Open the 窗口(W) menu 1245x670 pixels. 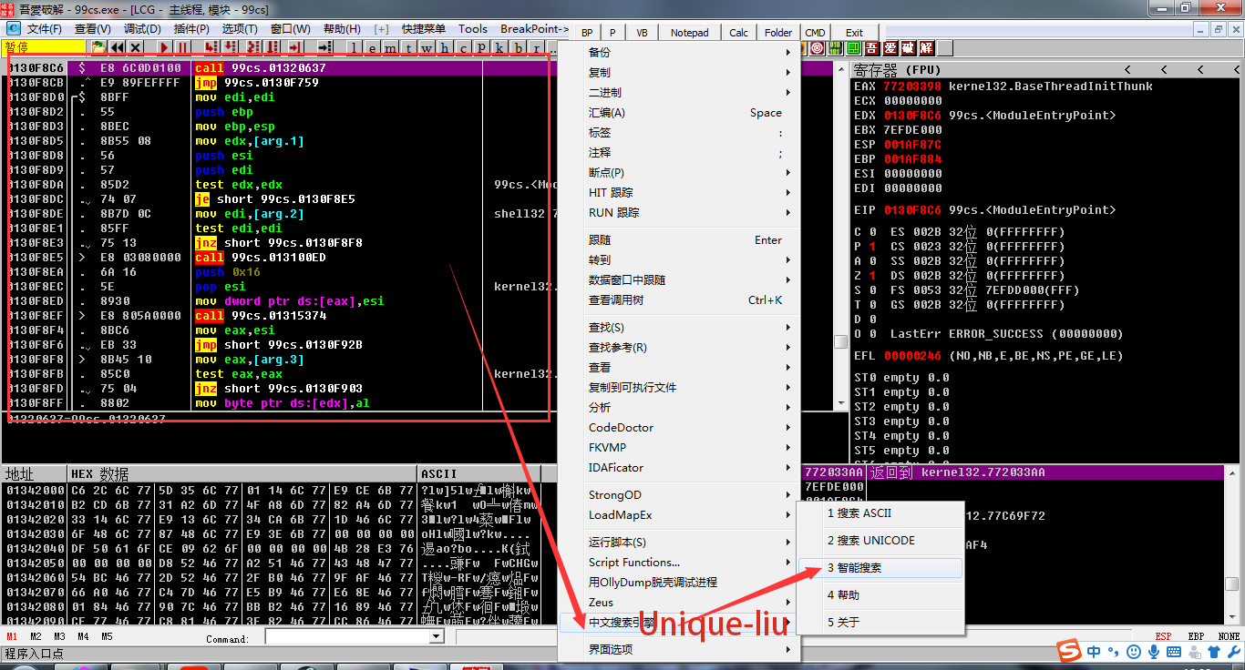point(290,29)
